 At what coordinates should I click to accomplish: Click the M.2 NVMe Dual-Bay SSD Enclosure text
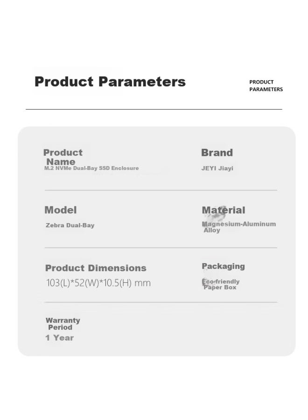91,168
